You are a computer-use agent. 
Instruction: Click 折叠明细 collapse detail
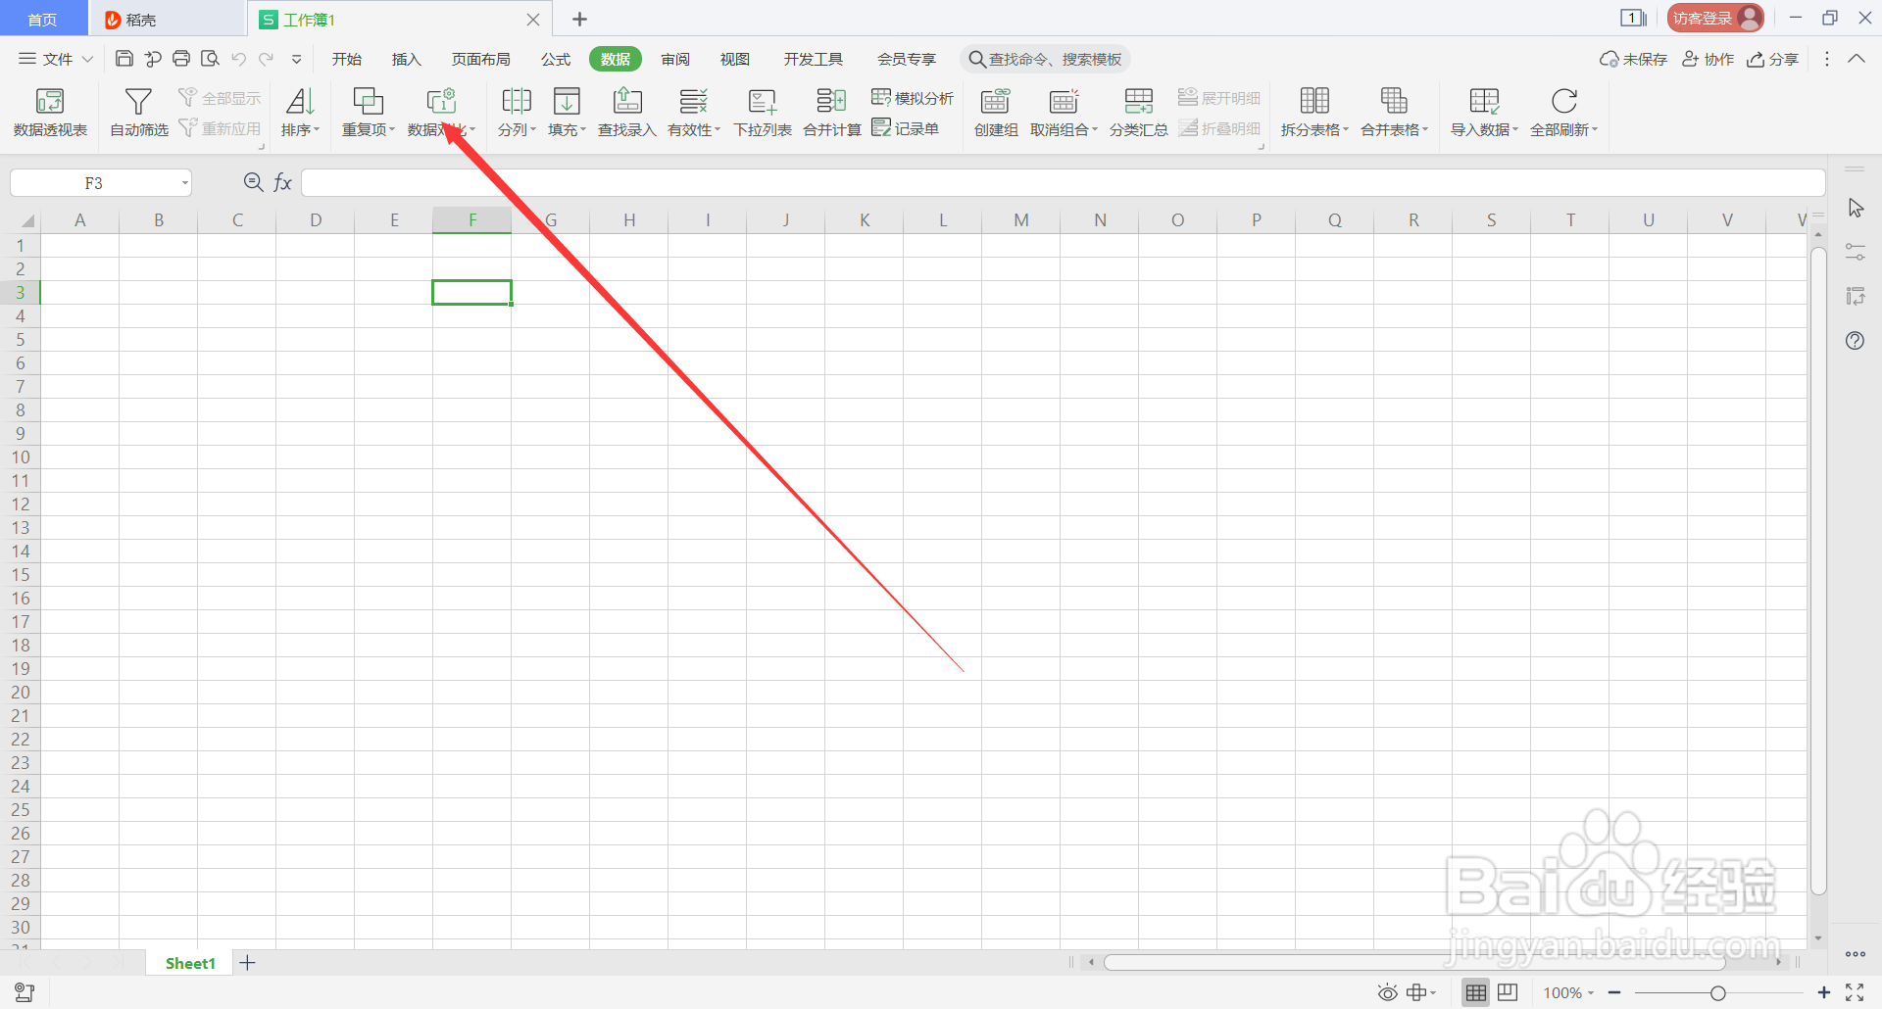click(x=1219, y=128)
